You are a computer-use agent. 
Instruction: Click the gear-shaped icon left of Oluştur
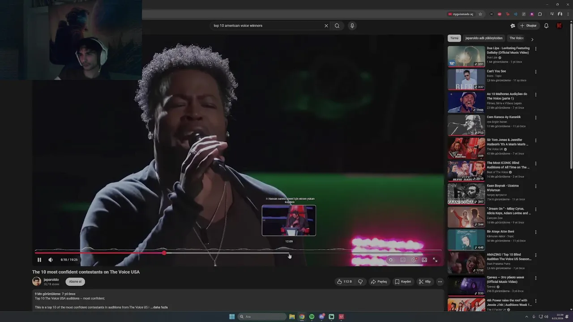tap(513, 25)
